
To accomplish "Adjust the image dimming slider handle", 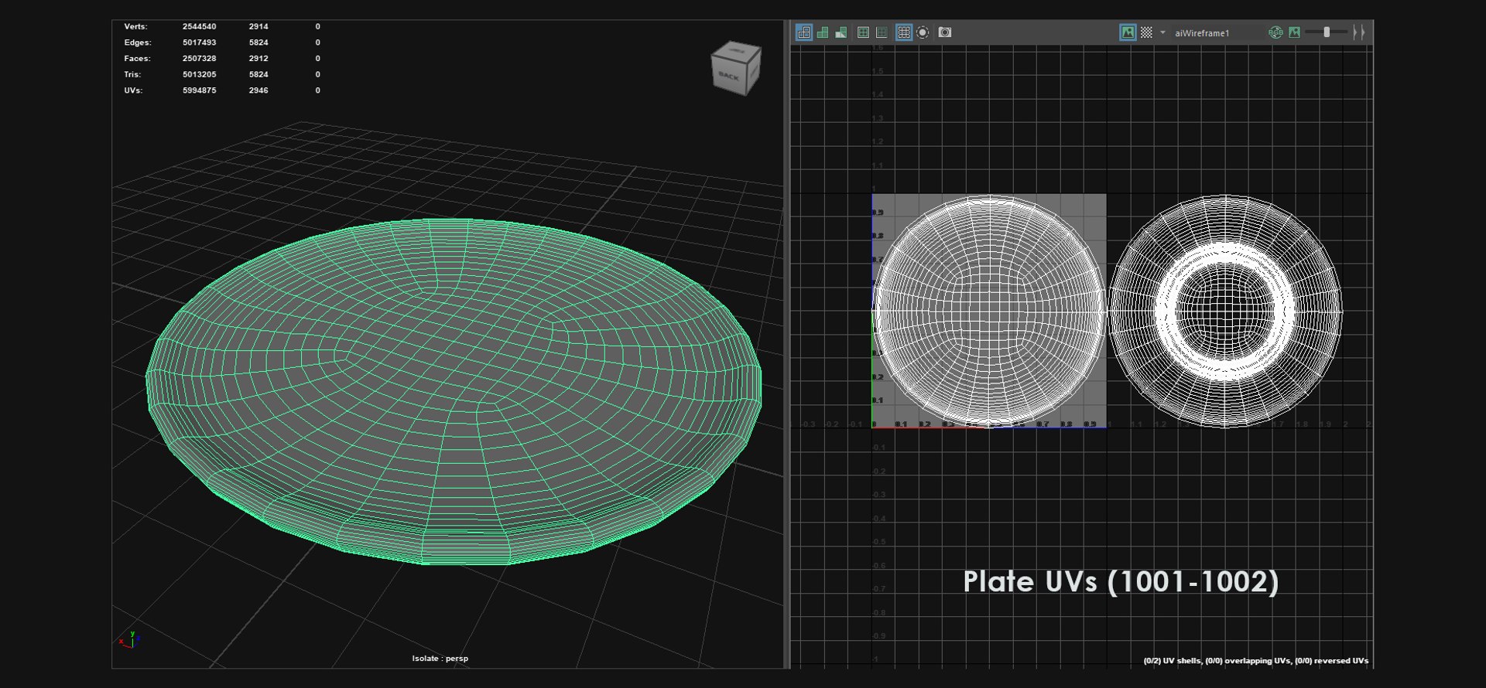I will tap(1327, 32).
